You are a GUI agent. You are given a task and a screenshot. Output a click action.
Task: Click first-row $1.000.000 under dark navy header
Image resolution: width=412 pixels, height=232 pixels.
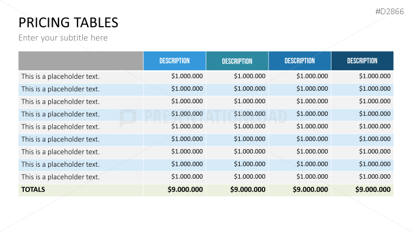pos(375,76)
